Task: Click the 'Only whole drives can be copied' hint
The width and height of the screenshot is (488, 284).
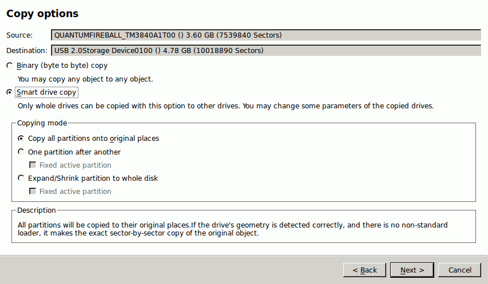Action: coord(225,106)
